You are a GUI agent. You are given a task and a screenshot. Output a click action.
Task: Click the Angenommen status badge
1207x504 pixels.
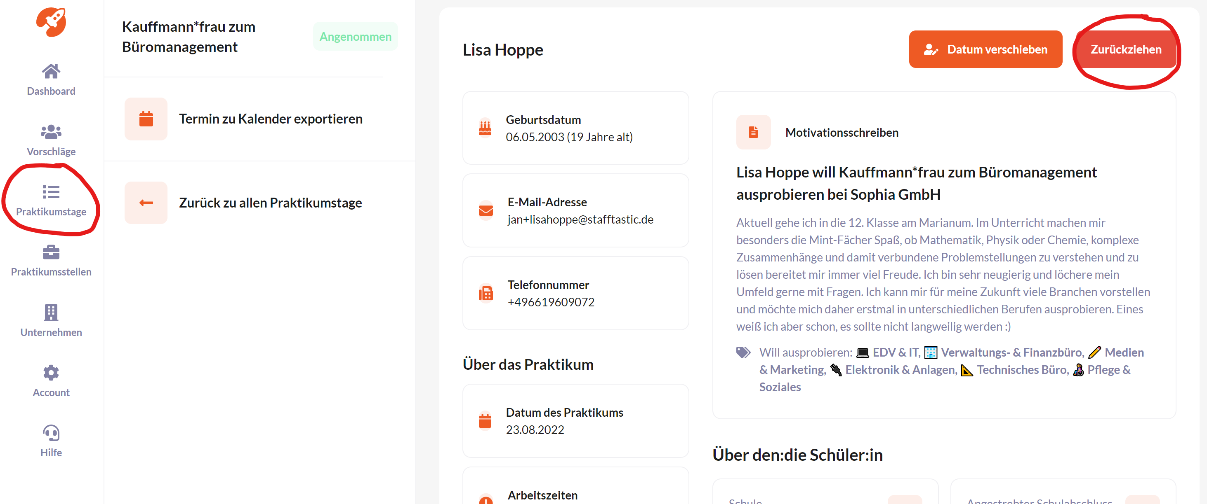[355, 37]
